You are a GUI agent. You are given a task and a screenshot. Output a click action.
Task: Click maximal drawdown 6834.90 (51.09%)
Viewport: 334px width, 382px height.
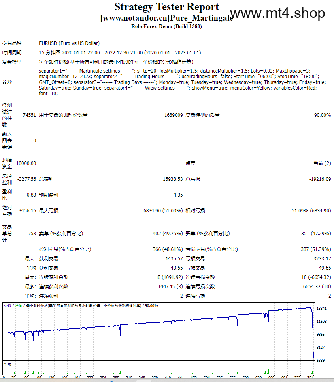coord(163,211)
